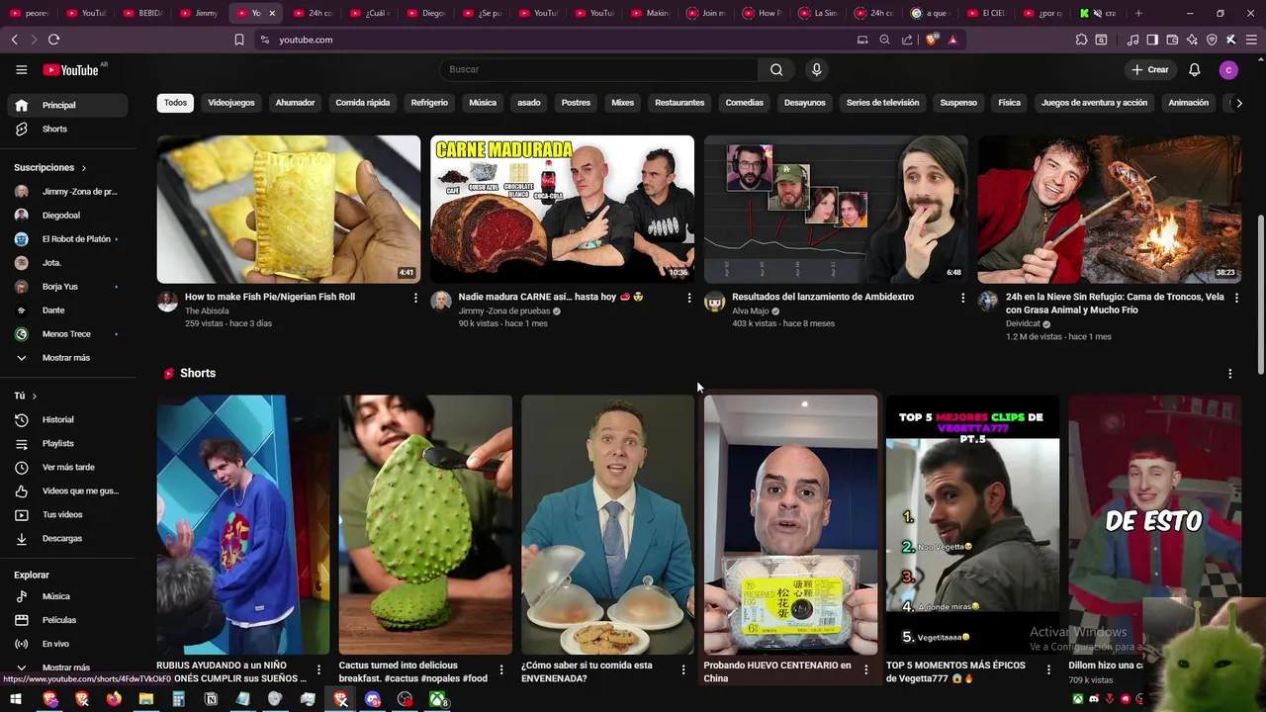Open Windows Start menu
Image resolution: width=1266 pixels, height=712 pixels.
point(17,699)
